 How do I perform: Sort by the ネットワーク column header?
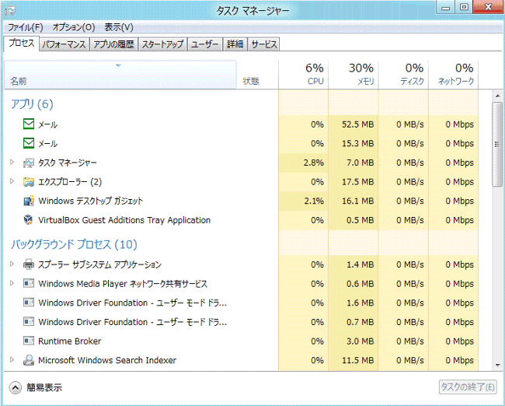(454, 75)
